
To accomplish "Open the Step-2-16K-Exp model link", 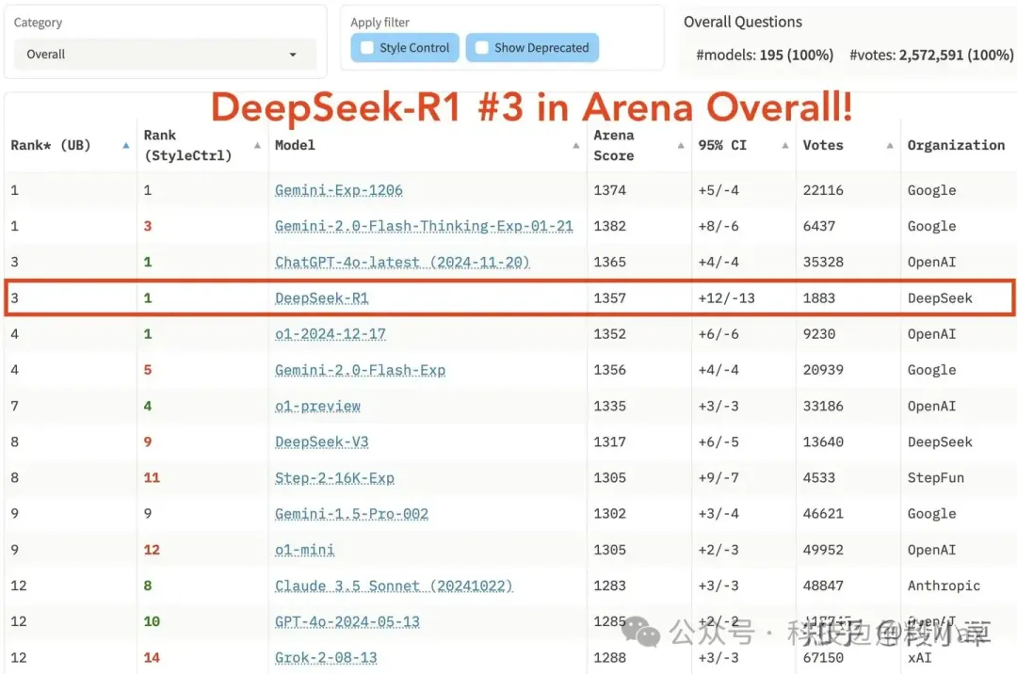I will click(334, 478).
